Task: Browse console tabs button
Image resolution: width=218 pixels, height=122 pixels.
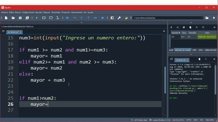Action: (x=171, y=59)
